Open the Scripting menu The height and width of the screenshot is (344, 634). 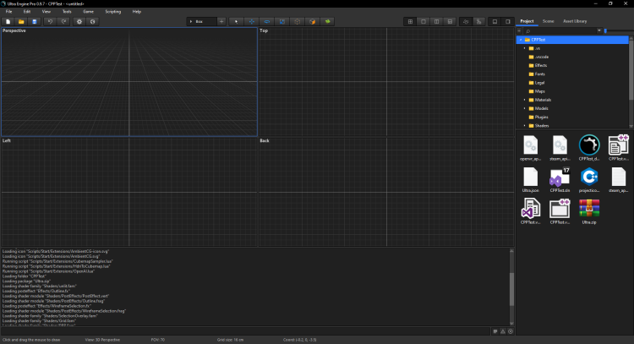[x=112, y=11]
